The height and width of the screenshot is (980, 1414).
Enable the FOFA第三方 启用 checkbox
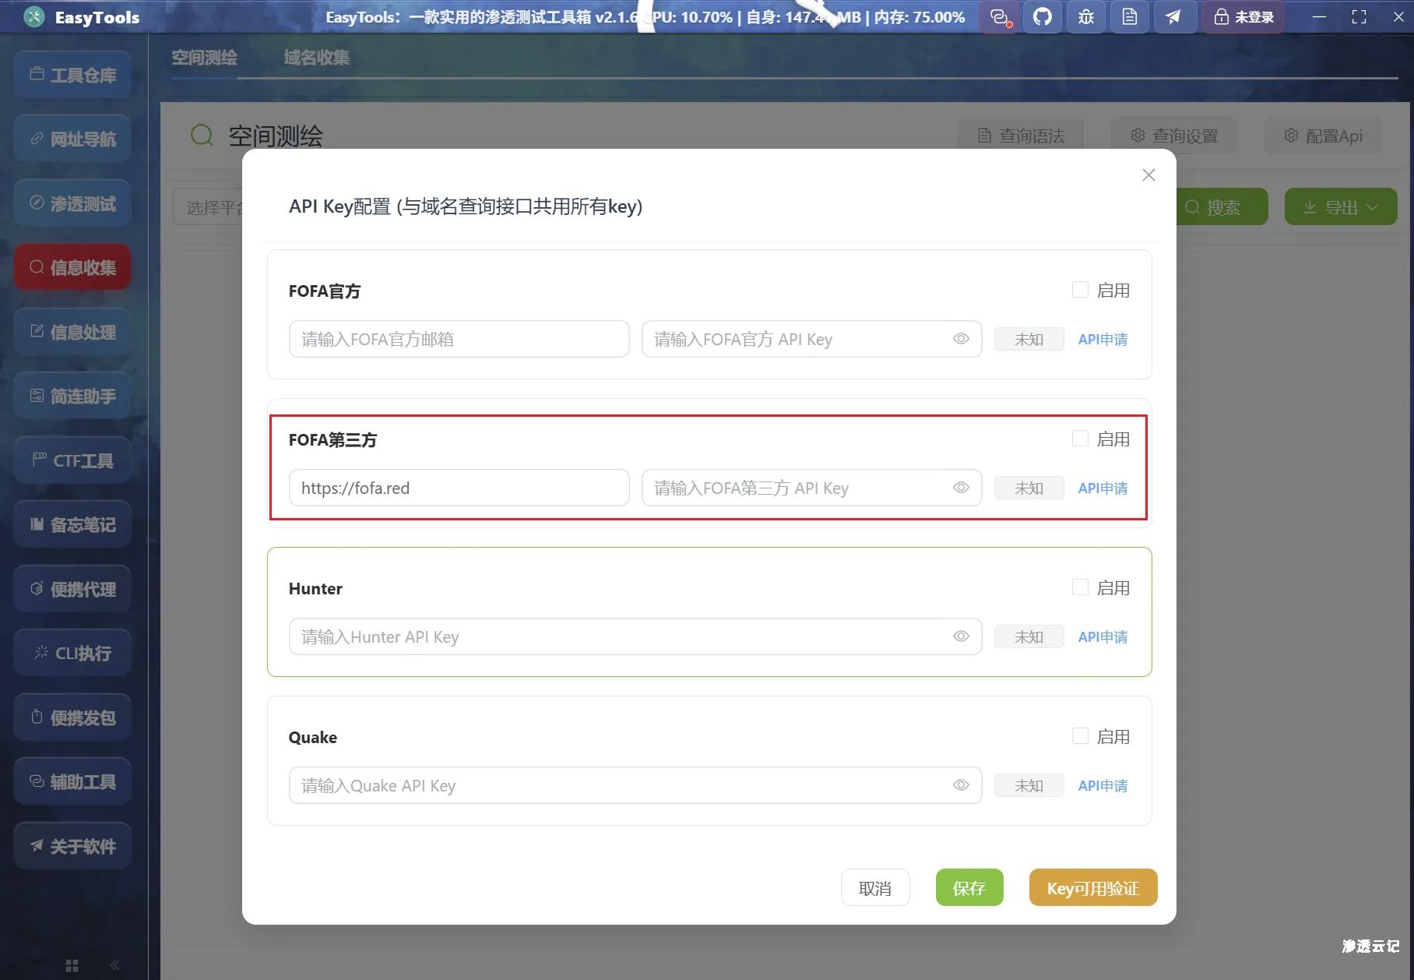[x=1080, y=438]
